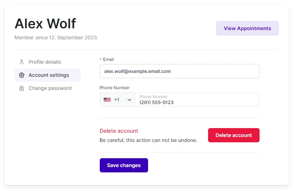
Task: Click the lock icon beside Change password
Action: [x=22, y=88]
